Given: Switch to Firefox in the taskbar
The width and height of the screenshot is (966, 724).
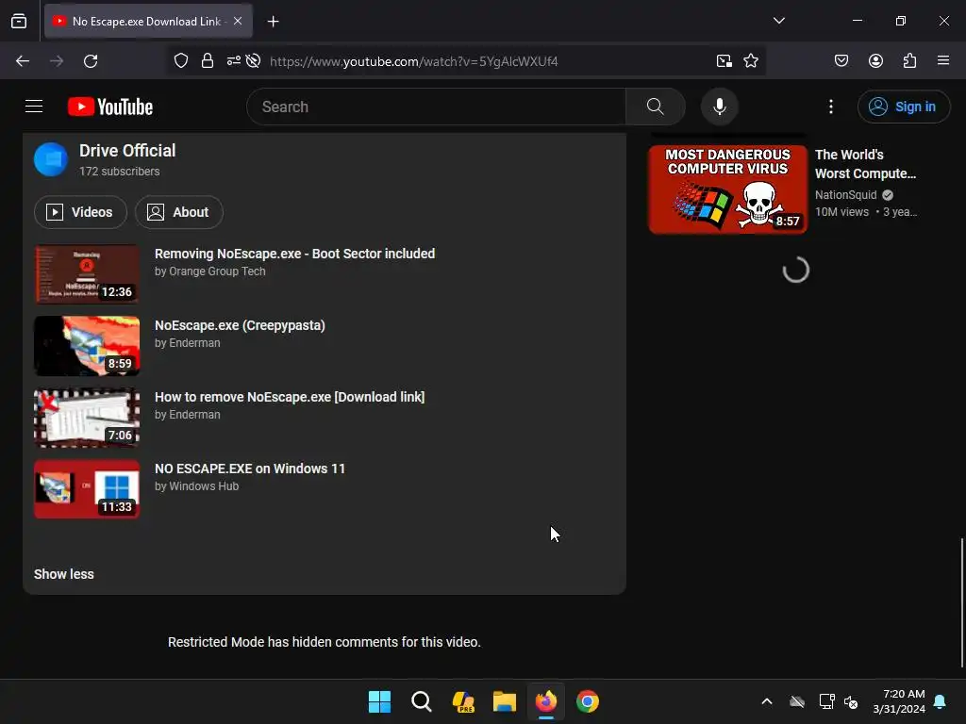Looking at the screenshot, I should (546, 701).
